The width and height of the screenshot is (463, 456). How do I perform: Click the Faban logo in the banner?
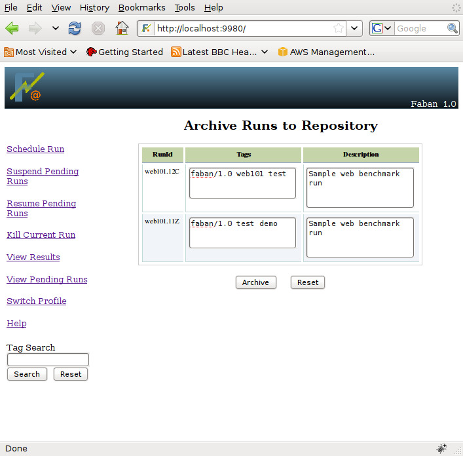(27, 87)
